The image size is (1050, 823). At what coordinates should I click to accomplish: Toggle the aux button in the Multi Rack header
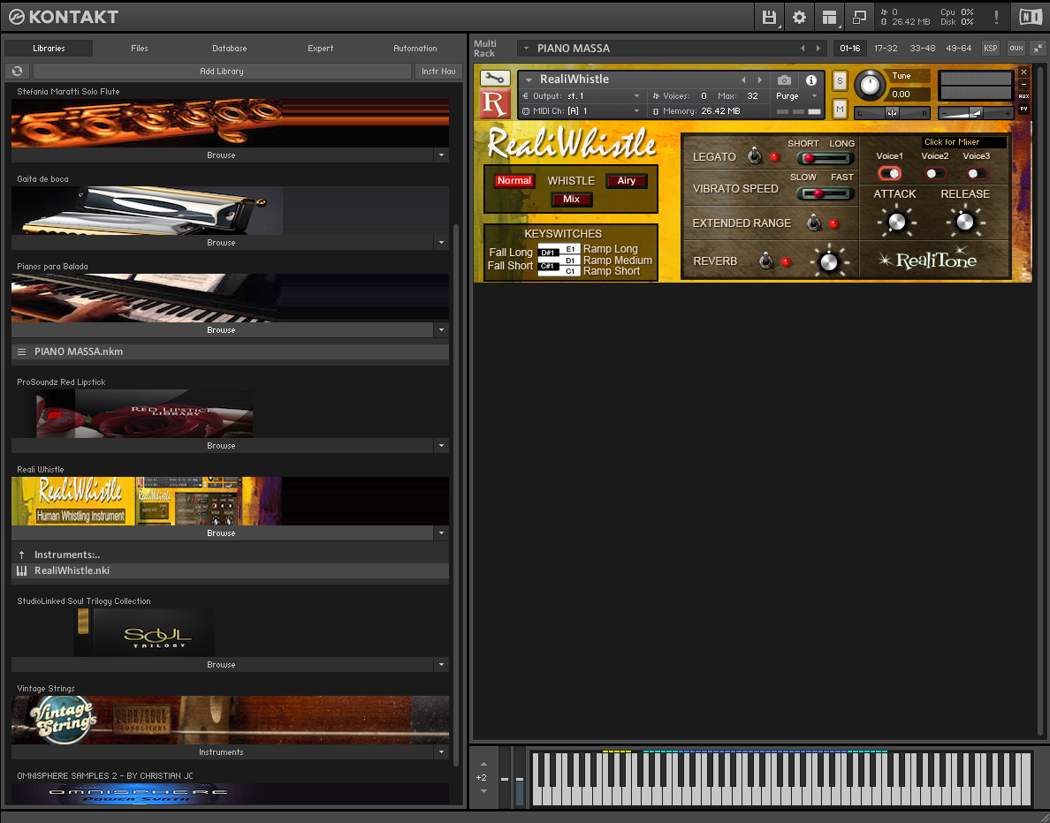click(1016, 49)
